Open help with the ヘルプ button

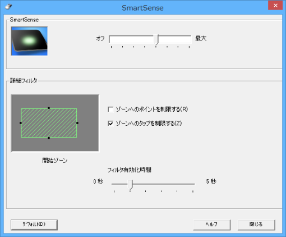[211, 225]
